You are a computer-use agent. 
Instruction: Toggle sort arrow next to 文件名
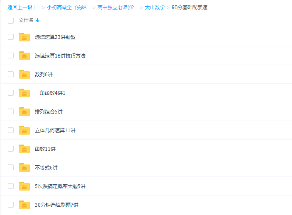tap(38, 20)
